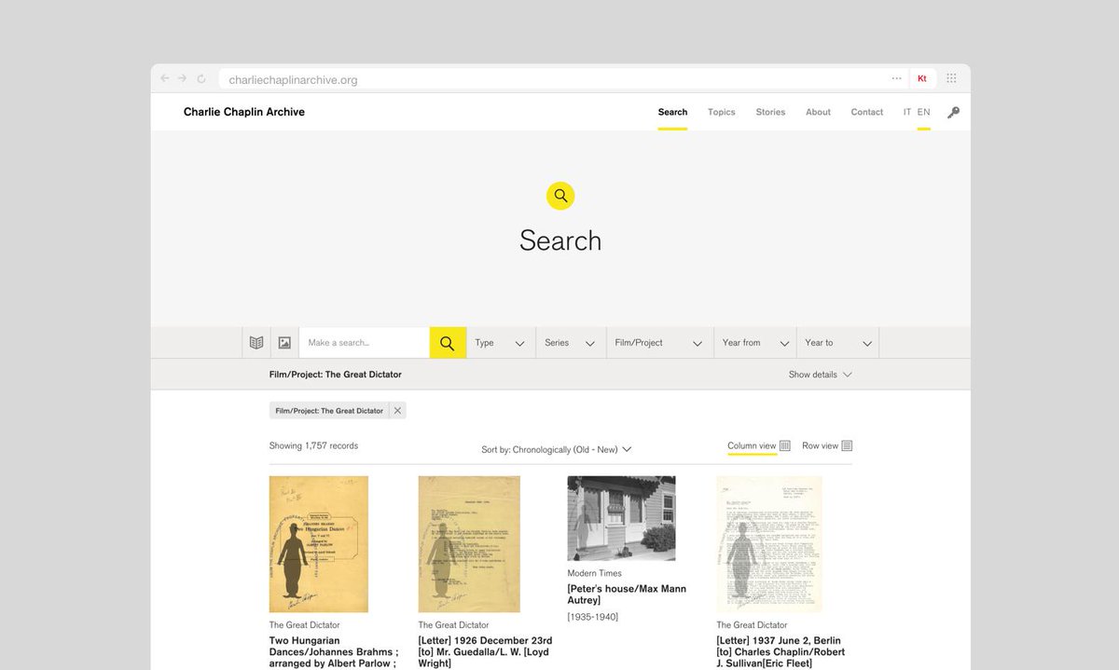Open the Peter's house photo thumbnail
1119x670 pixels.
(621, 518)
